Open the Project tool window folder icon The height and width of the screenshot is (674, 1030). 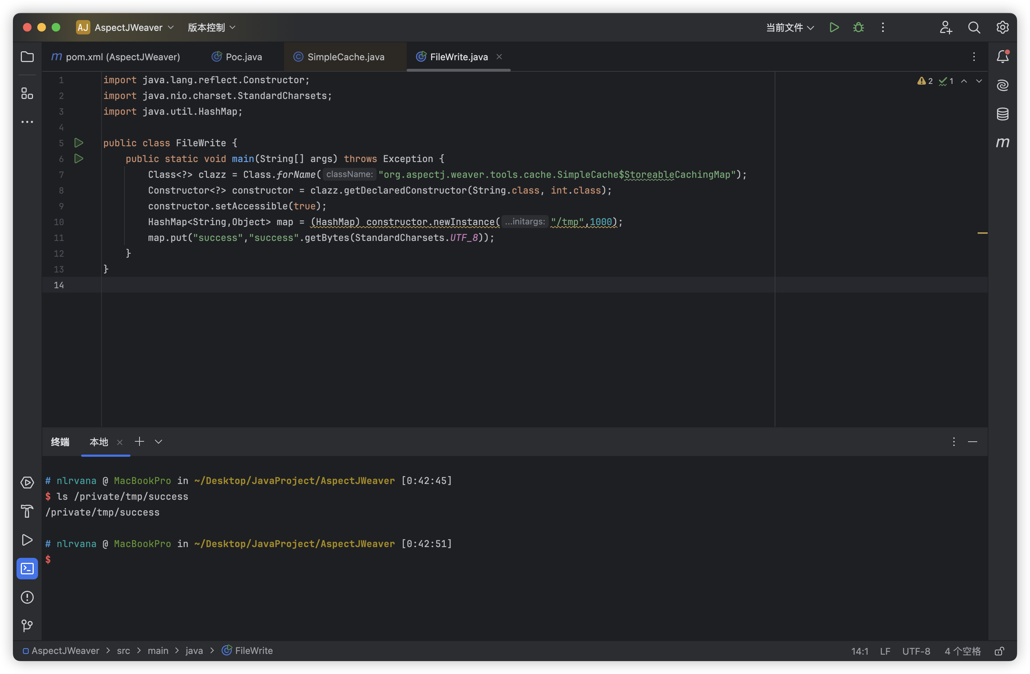pos(27,57)
